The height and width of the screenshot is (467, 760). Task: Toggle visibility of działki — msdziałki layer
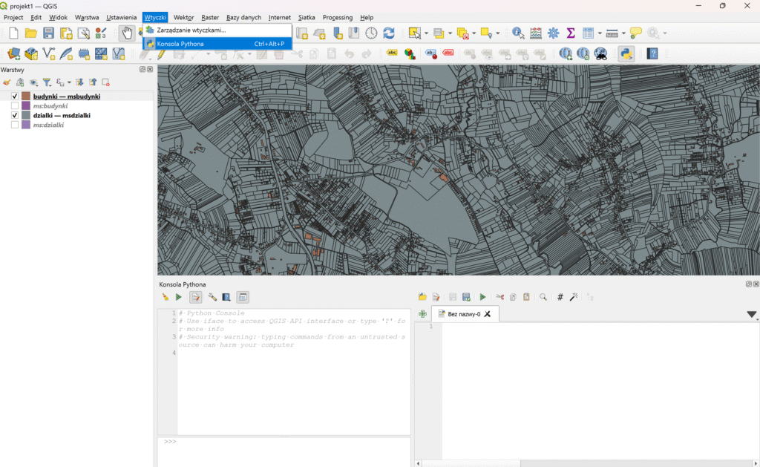tap(15, 116)
